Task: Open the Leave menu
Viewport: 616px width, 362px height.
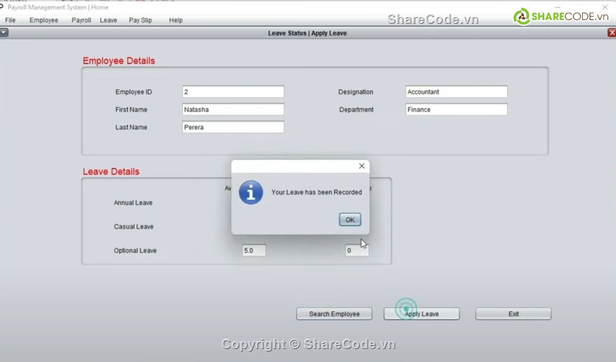Action: click(108, 20)
